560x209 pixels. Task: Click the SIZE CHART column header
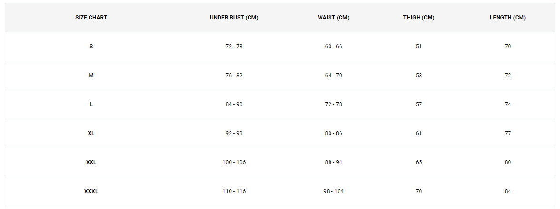coord(91,18)
